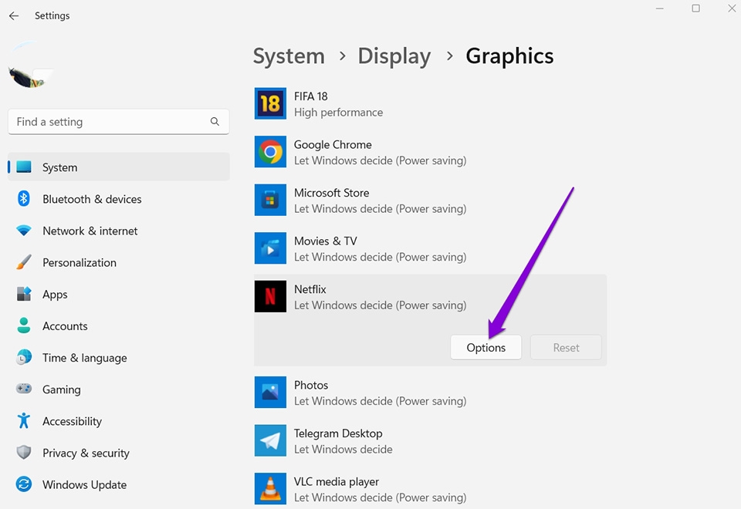Click the Reset button for Netflix
The width and height of the screenshot is (741, 509).
click(x=566, y=347)
